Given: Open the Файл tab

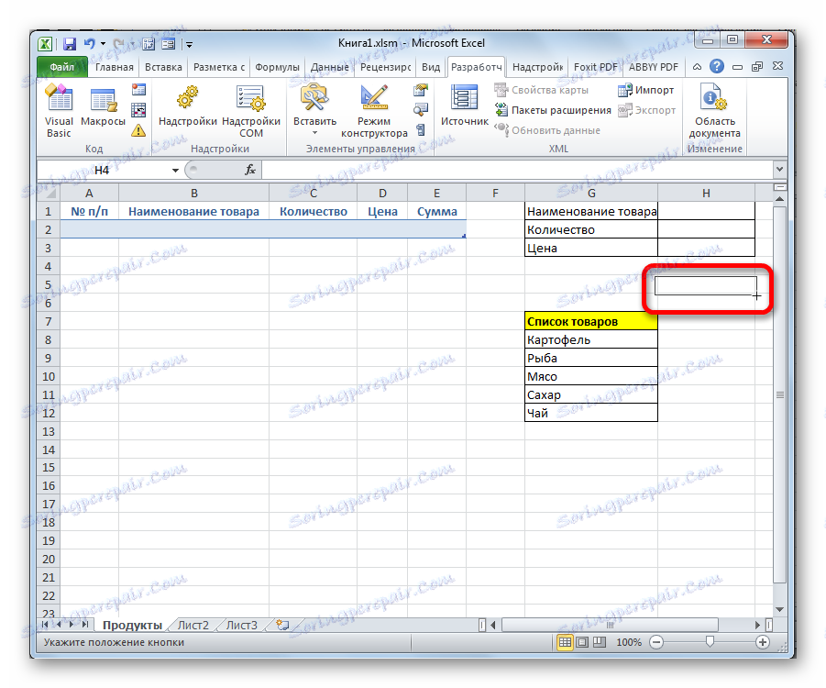Looking at the screenshot, I should [x=62, y=67].
